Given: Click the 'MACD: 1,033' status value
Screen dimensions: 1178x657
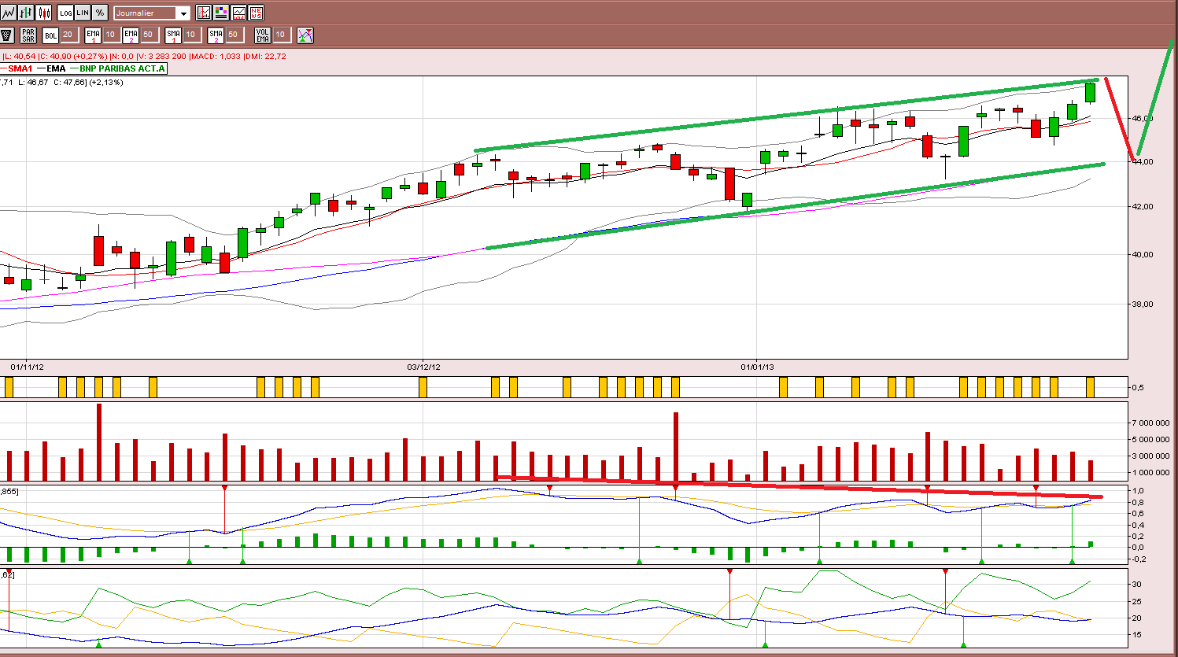Looking at the screenshot, I should coord(216,57).
